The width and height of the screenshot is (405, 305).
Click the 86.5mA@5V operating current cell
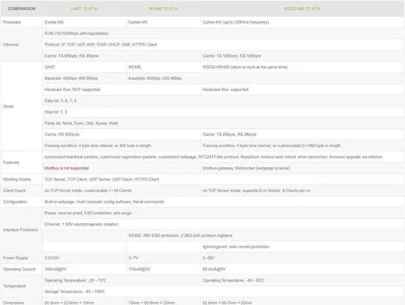pyautogui.click(x=302, y=270)
